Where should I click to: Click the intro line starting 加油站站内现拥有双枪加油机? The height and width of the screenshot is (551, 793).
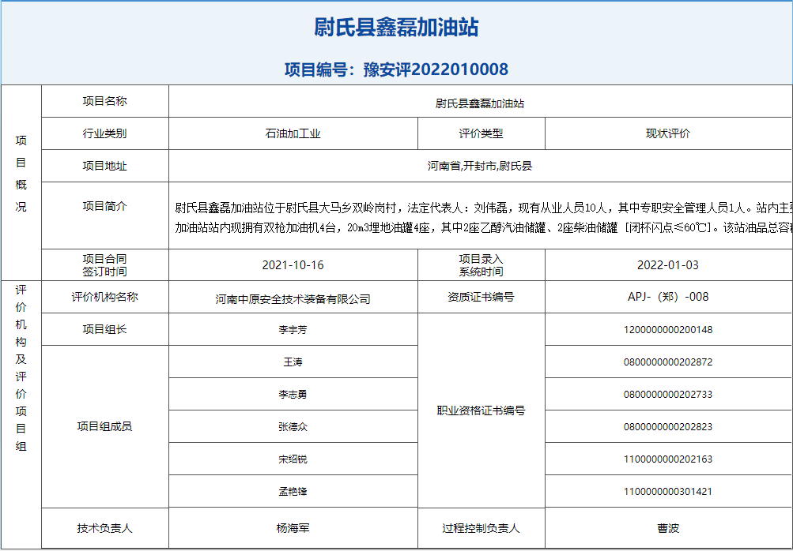[x=484, y=228]
